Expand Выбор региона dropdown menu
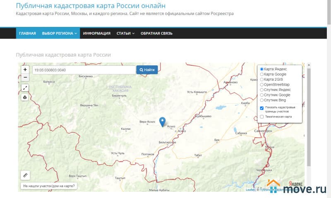 coord(59,33)
